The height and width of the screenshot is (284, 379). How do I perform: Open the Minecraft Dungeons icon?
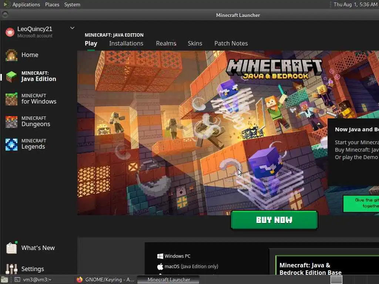pyautogui.click(x=11, y=122)
